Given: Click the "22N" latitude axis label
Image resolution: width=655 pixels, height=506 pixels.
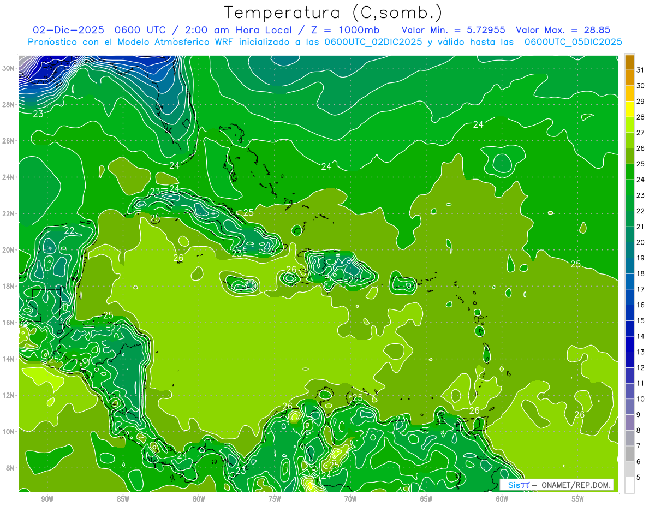Looking at the screenshot, I should point(9,213).
